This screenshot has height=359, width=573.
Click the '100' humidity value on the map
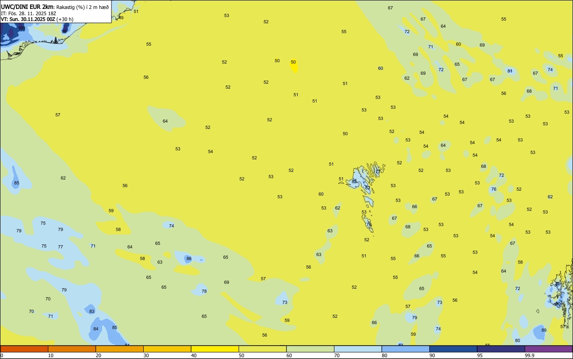[x=21, y=28]
